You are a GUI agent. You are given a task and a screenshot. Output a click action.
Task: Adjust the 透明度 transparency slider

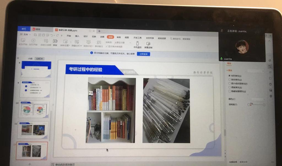click(256, 105)
